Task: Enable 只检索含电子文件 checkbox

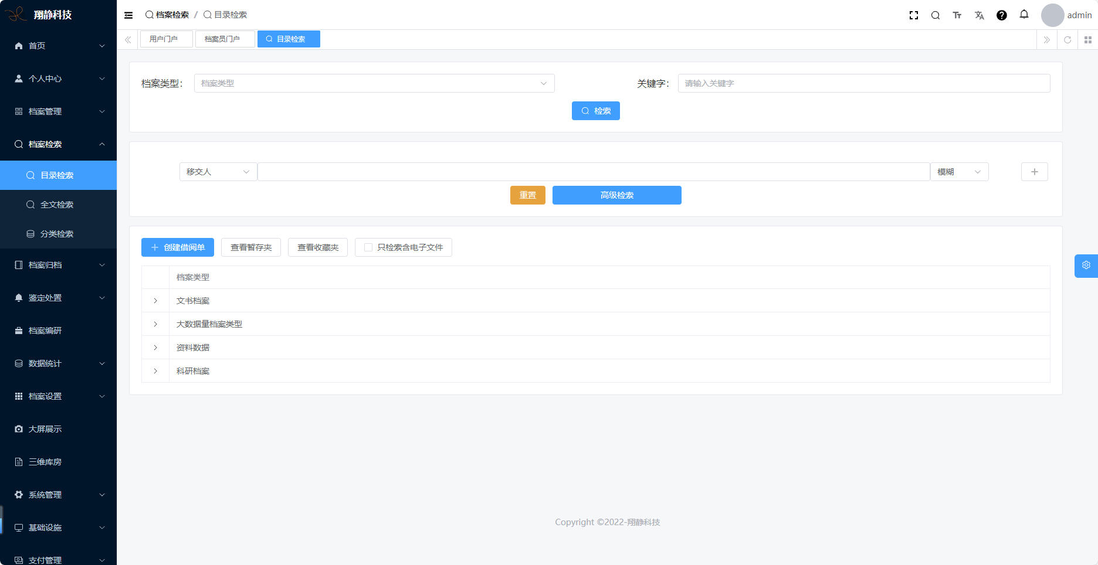Action: [368, 247]
